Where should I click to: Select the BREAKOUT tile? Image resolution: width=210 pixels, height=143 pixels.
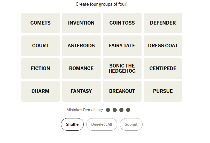(x=122, y=91)
